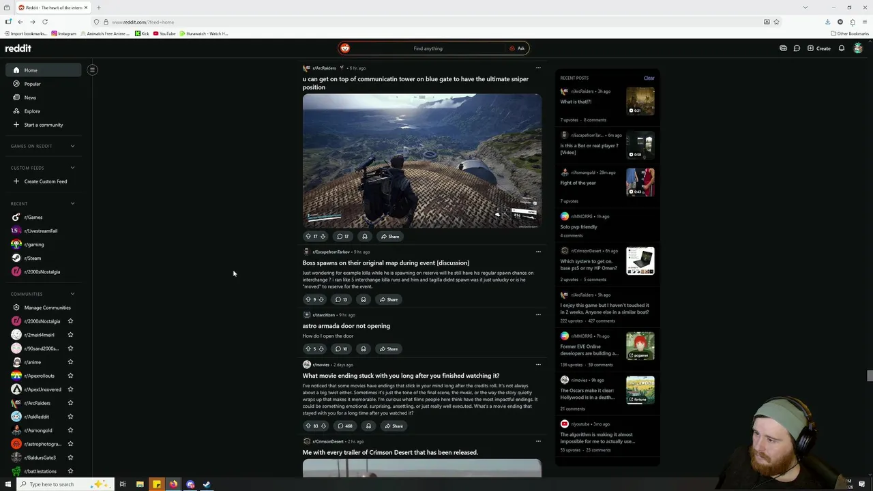The width and height of the screenshot is (873, 491).
Task: Reload the page with browser refresh
Action: [45, 22]
